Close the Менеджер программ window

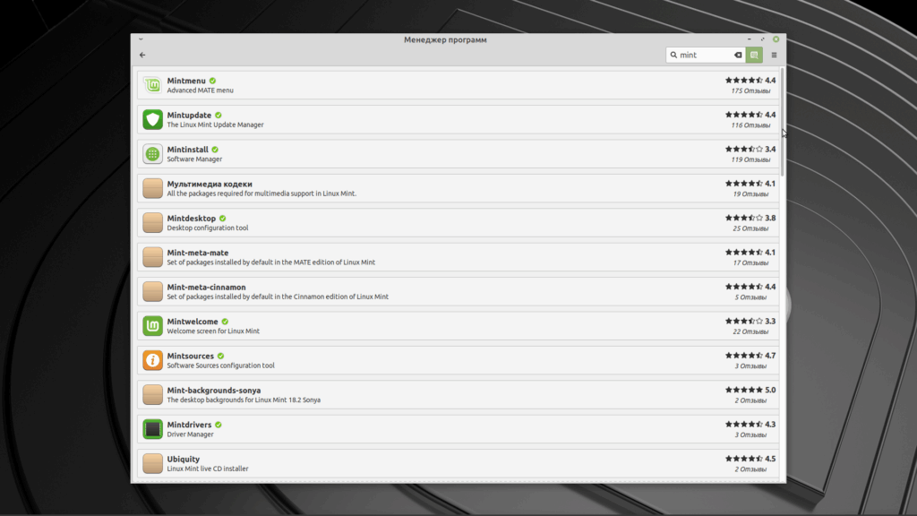pyautogui.click(x=776, y=39)
